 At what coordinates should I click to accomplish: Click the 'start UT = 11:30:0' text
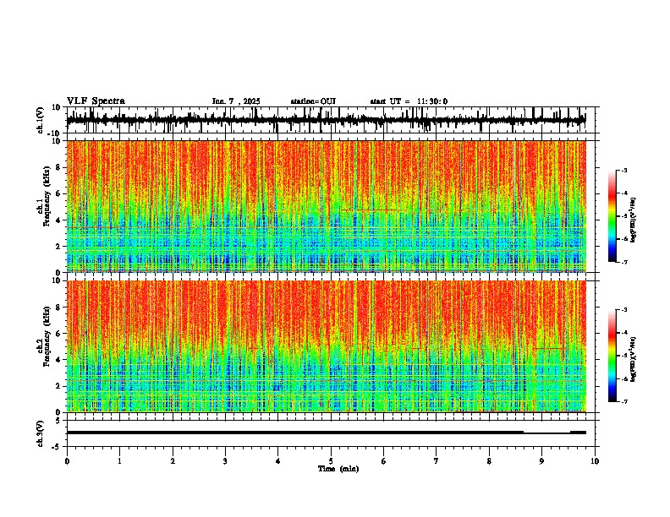point(409,101)
